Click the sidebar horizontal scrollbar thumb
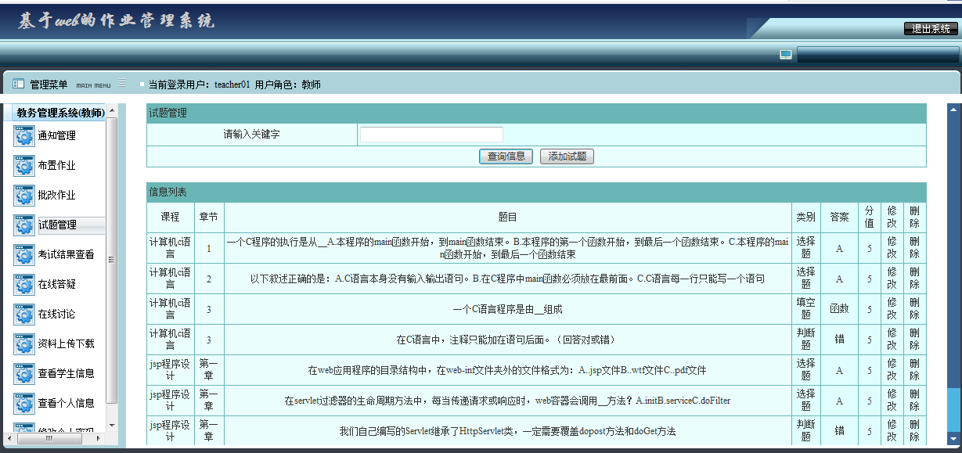 pyautogui.click(x=49, y=438)
